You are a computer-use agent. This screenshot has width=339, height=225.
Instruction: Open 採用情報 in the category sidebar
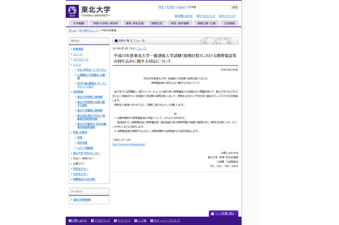click(78, 92)
